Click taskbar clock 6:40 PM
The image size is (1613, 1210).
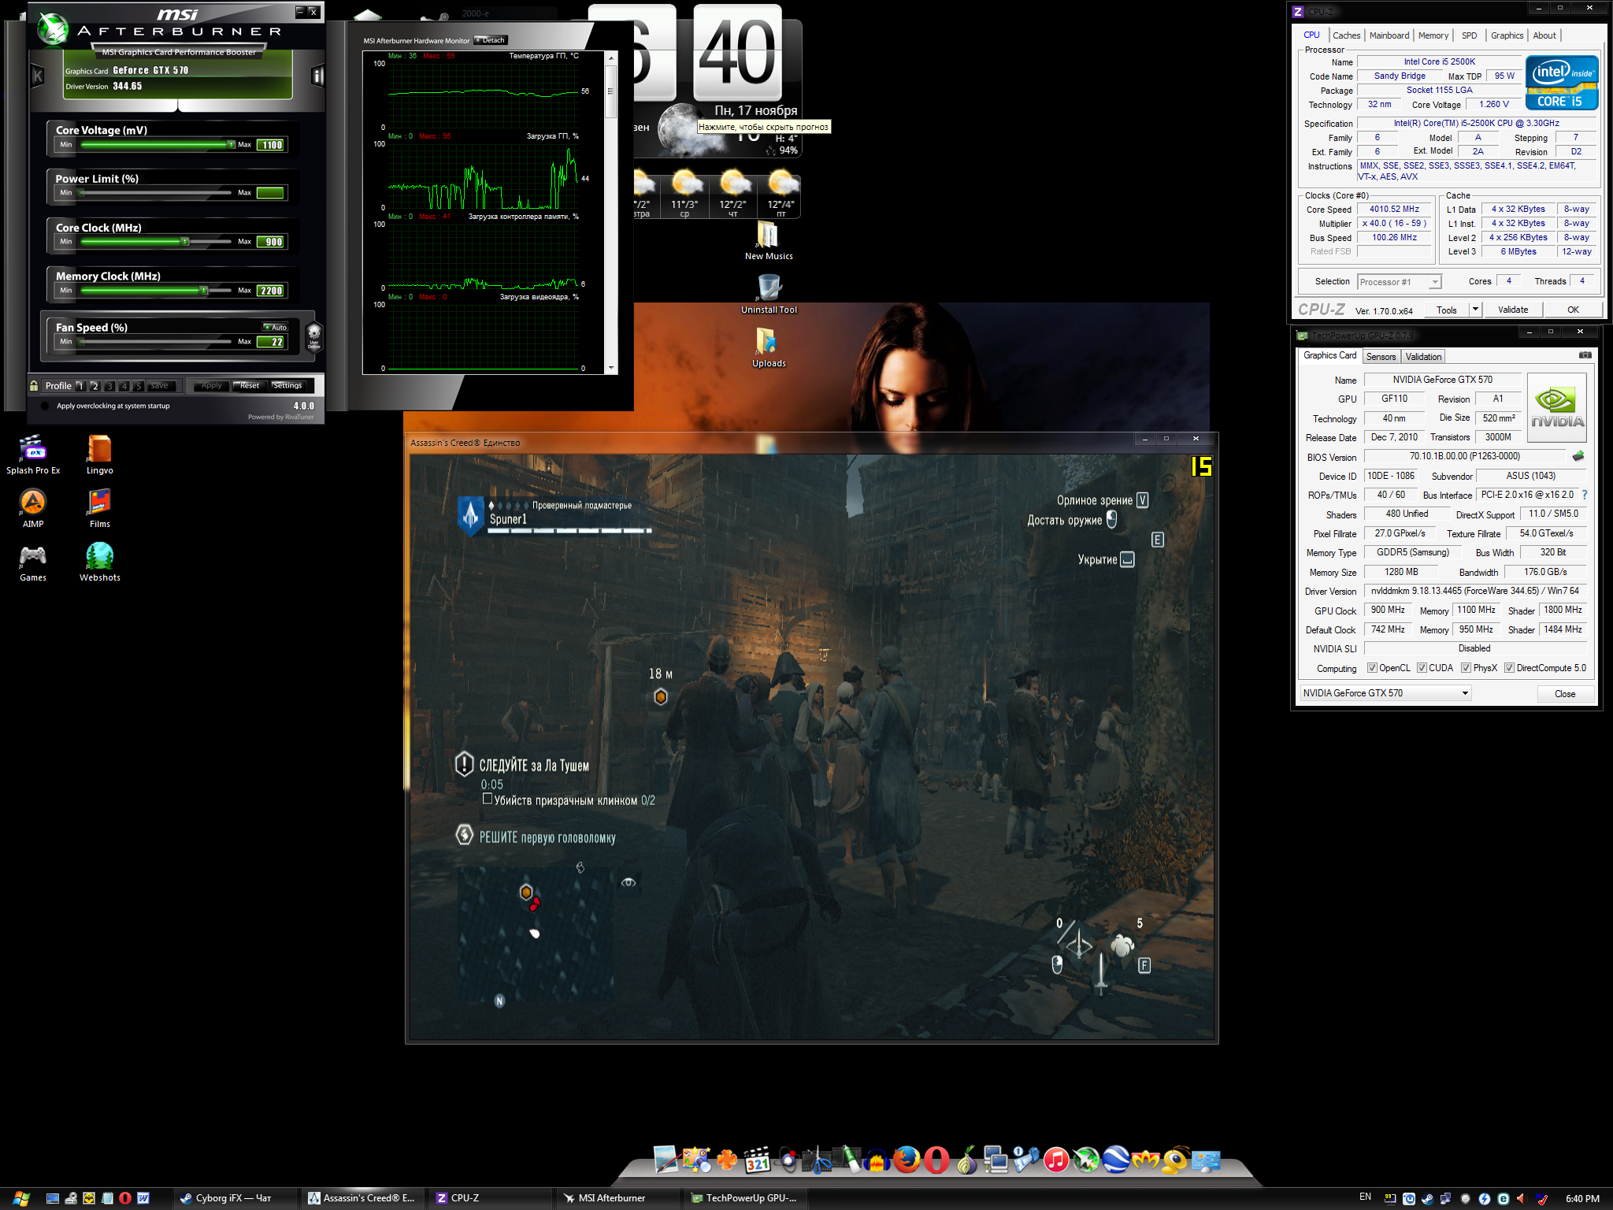pos(1581,1198)
